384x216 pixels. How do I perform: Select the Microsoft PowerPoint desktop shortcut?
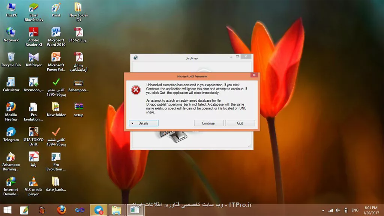pos(56,62)
